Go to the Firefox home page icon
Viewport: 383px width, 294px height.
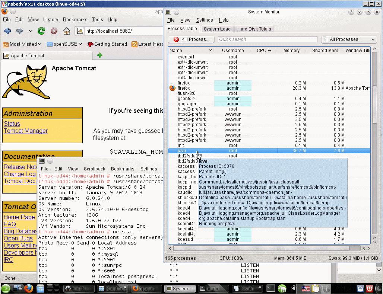click(66, 31)
